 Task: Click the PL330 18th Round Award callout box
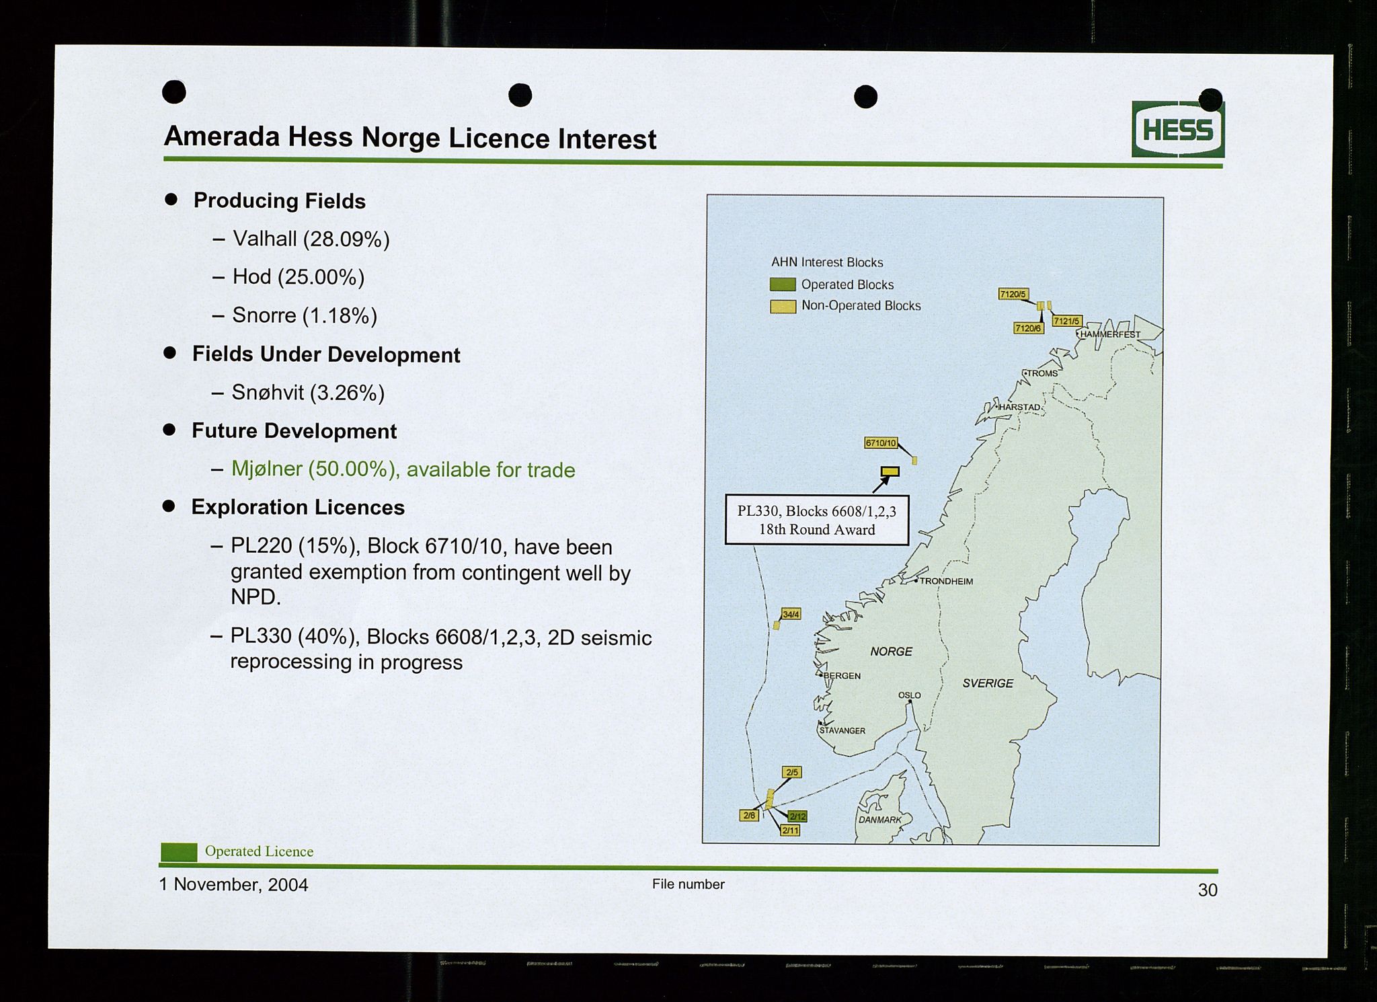click(x=817, y=520)
